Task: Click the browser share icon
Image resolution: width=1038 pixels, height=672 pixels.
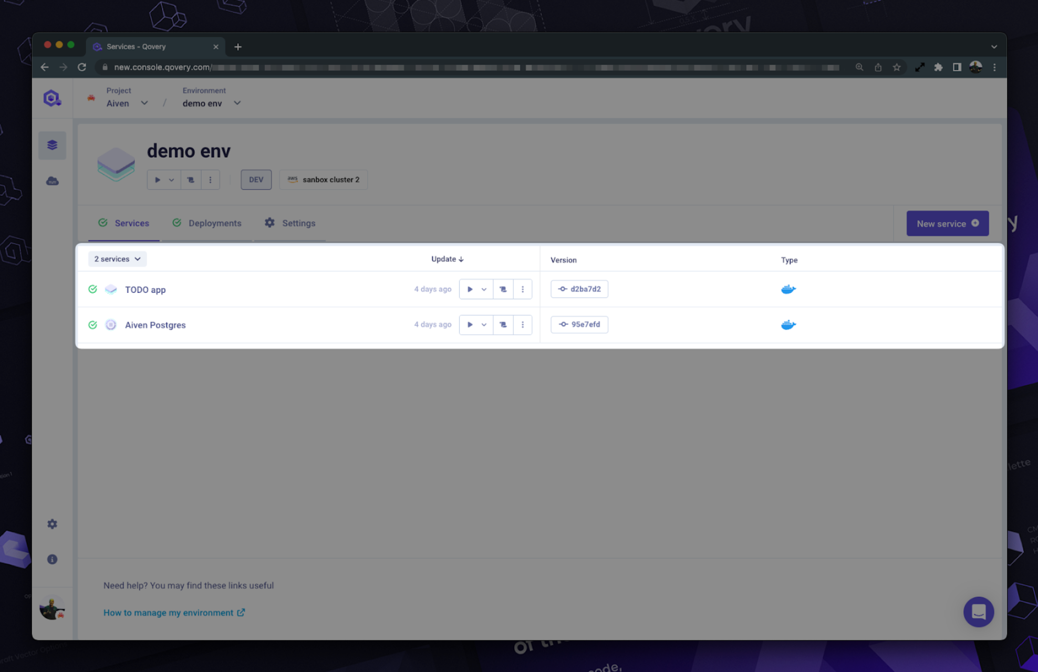Action: click(878, 67)
